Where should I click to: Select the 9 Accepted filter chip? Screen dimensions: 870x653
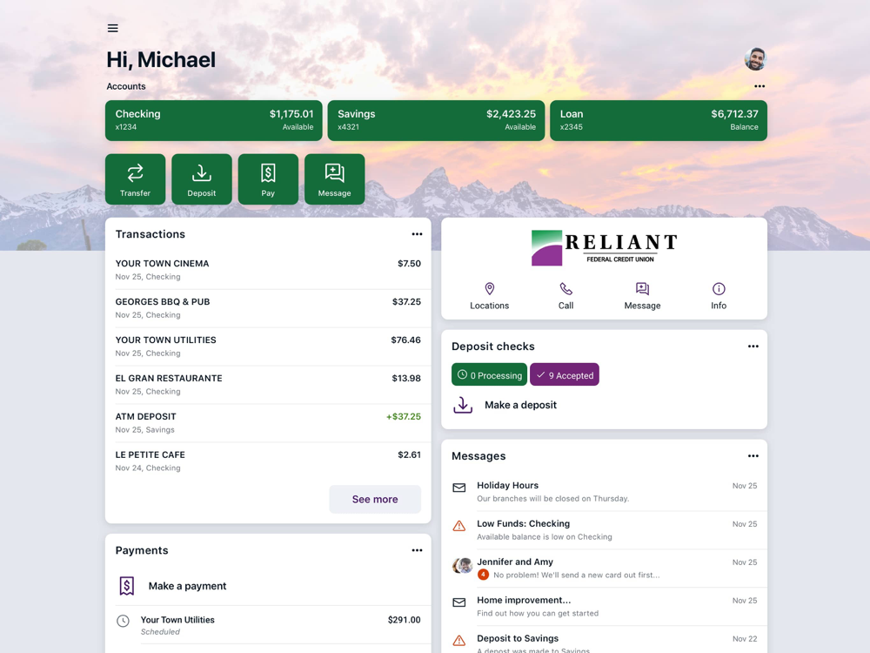coord(565,374)
